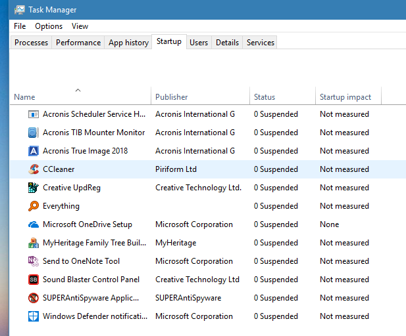Image resolution: width=406 pixels, height=336 pixels.
Task: Click the CCleaner icon
Action: [x=34, y=169]
